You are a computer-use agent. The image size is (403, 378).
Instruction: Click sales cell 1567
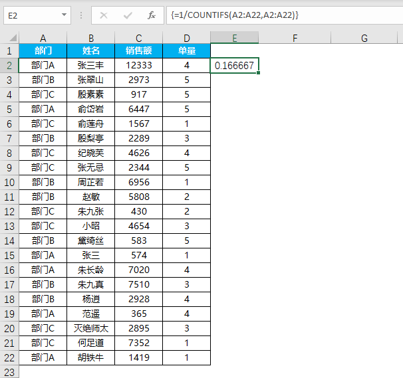[139, 124]
